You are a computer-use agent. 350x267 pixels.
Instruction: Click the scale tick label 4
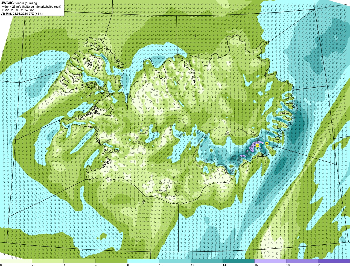click(64, 265)
